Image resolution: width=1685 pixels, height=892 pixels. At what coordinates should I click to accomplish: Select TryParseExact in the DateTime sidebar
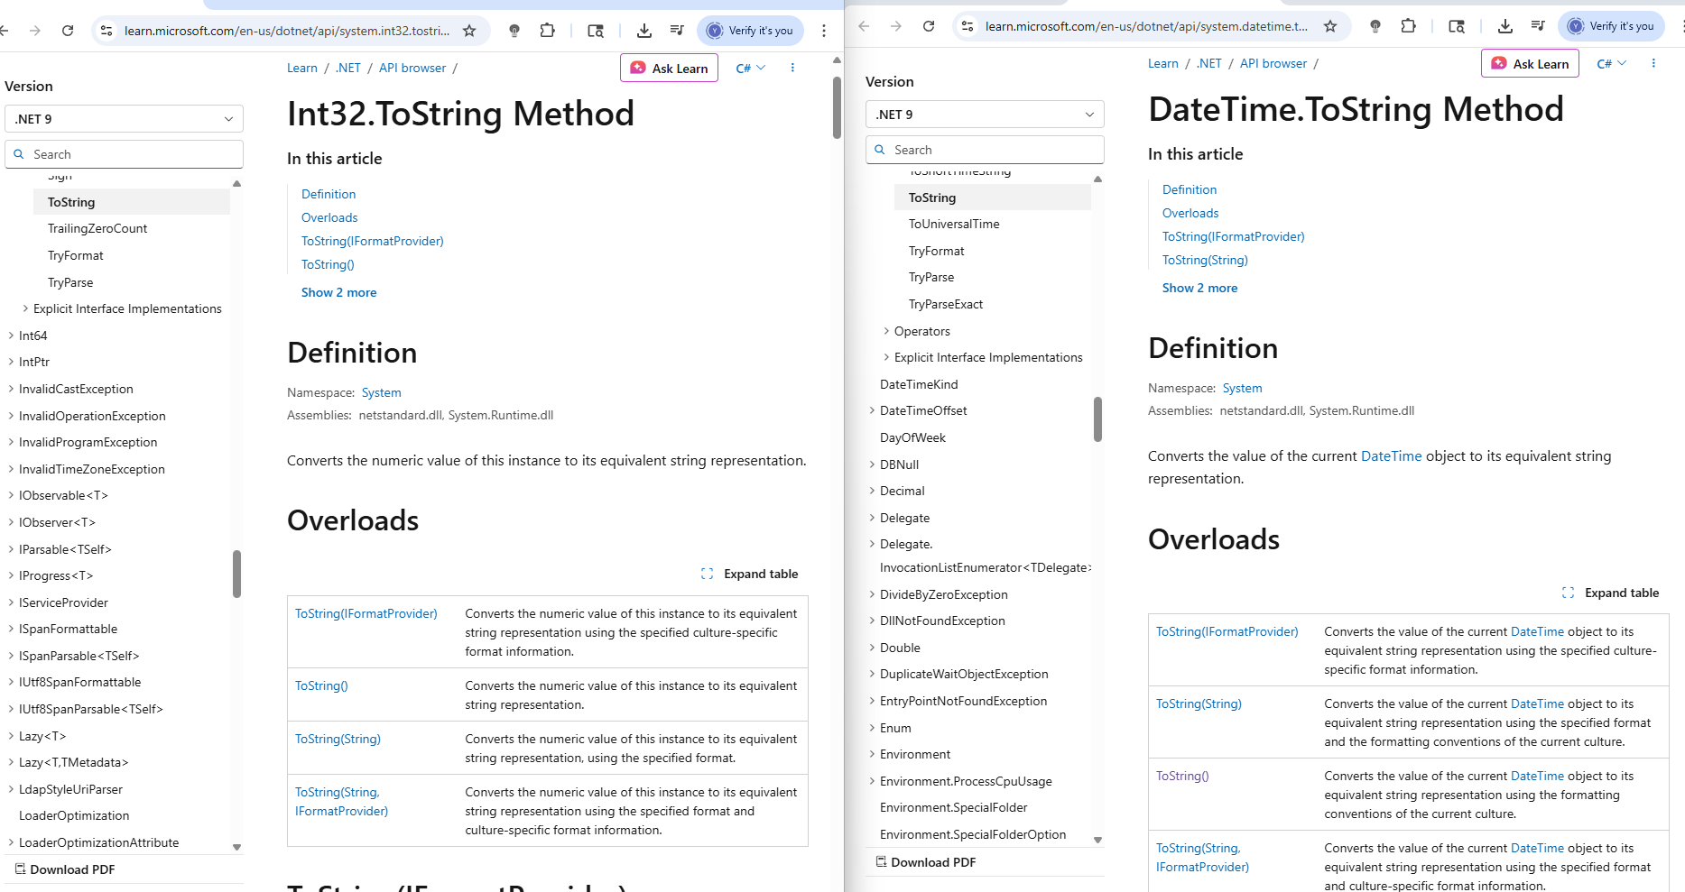(946, 304)
